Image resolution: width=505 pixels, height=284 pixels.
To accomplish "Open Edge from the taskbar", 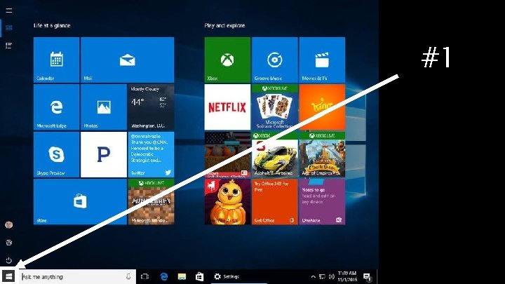I will [164, 276].
